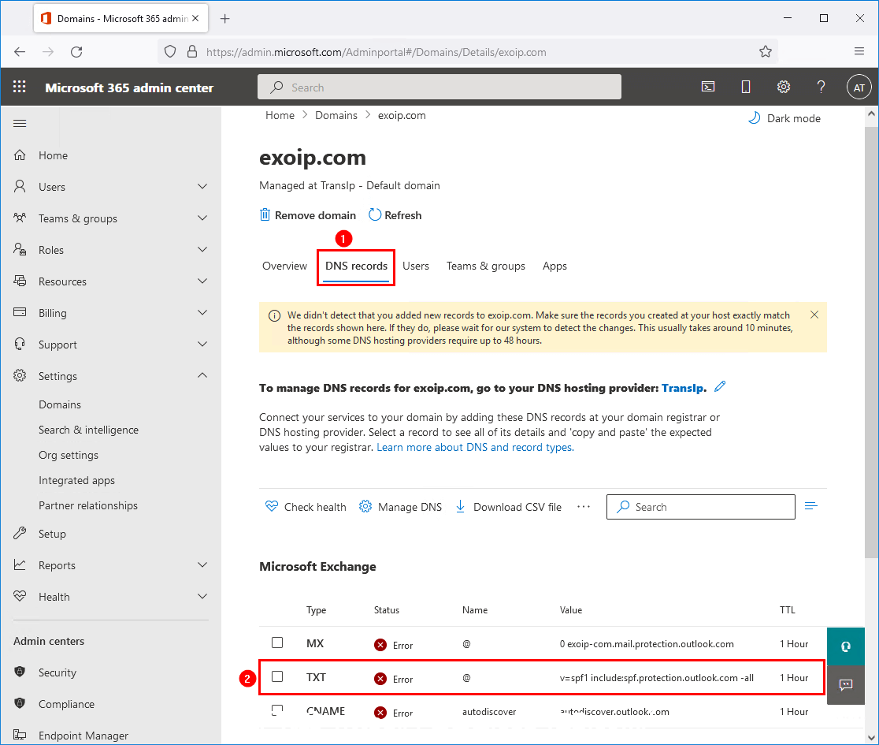Switch to the DNS records tab

[356, 266]
